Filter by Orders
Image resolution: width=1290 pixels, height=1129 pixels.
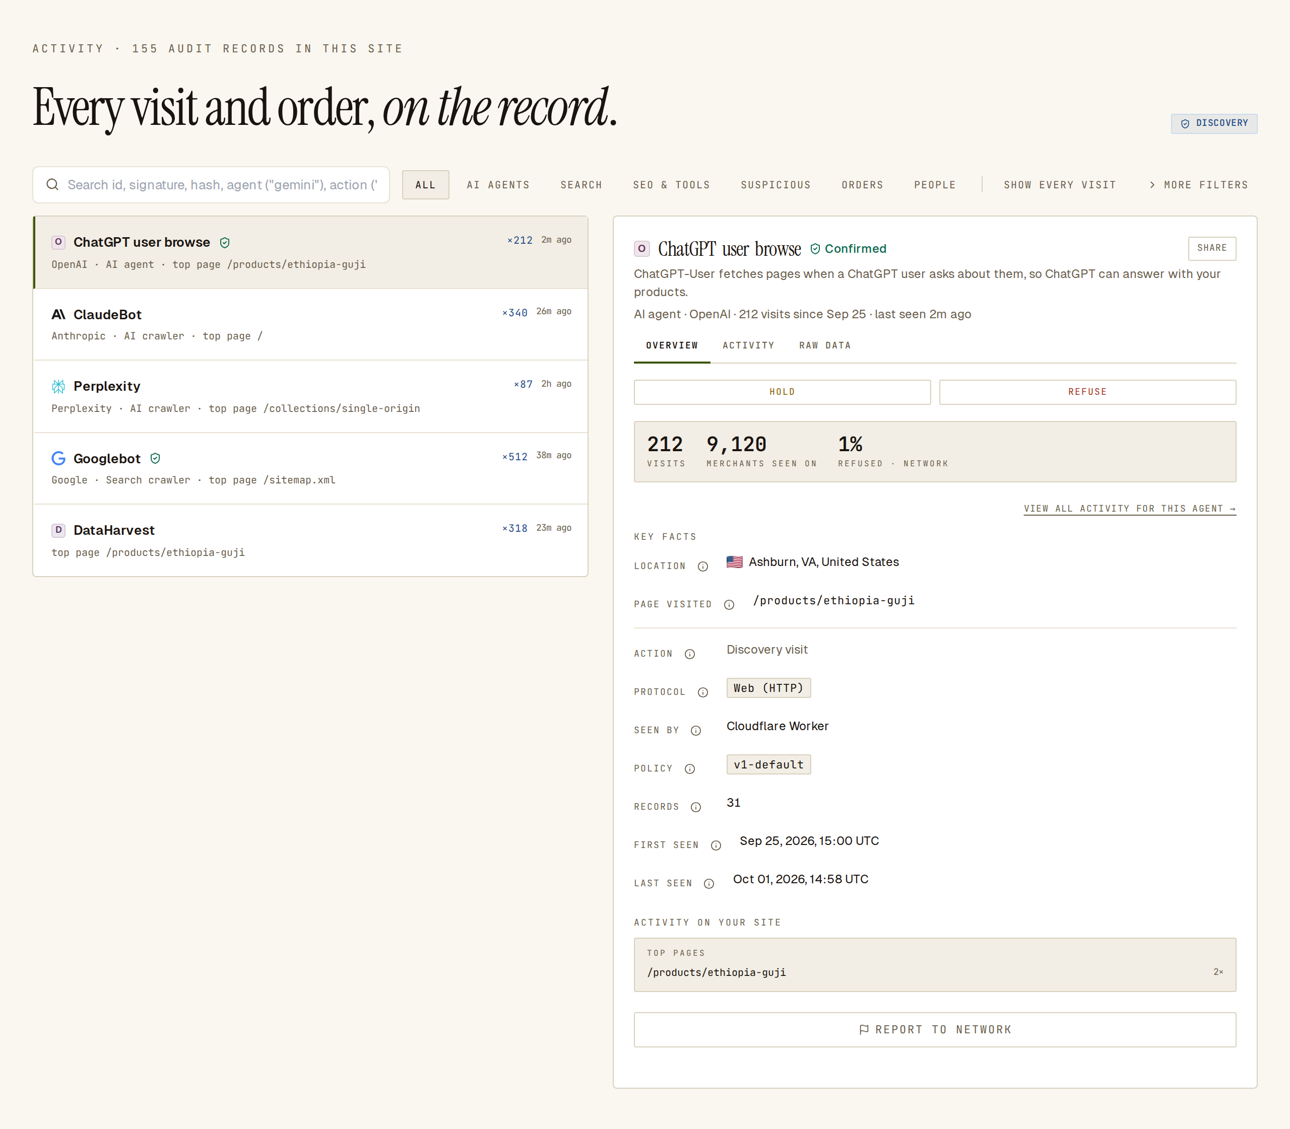[x=863, y=185]
